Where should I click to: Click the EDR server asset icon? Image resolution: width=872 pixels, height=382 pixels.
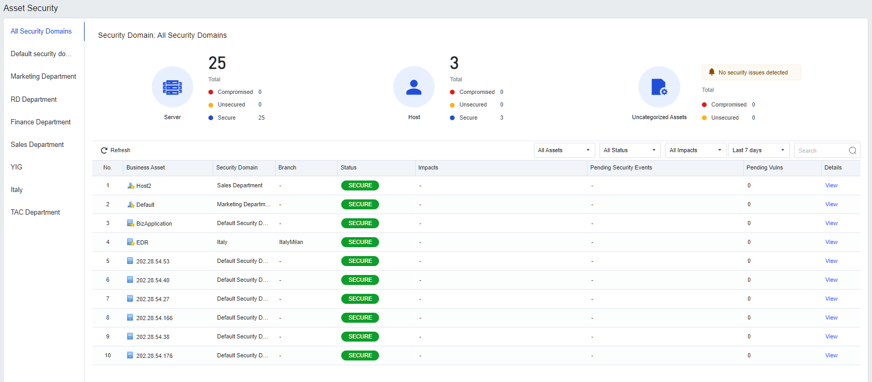click(x=131, y=242)
